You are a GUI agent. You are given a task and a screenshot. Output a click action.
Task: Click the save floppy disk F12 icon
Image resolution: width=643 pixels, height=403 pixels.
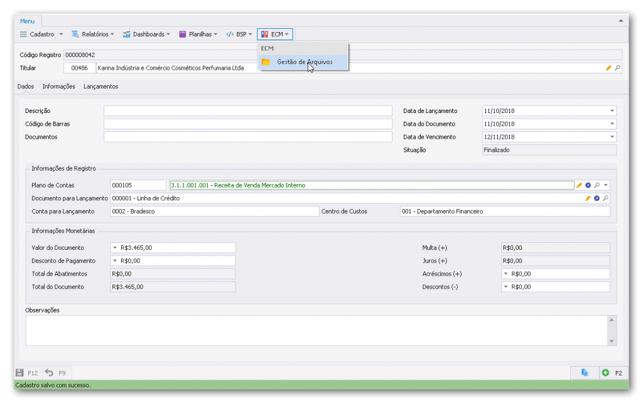point(19,373)
